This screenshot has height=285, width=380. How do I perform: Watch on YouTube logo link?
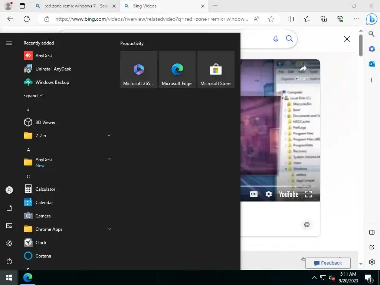coord(289,194)
